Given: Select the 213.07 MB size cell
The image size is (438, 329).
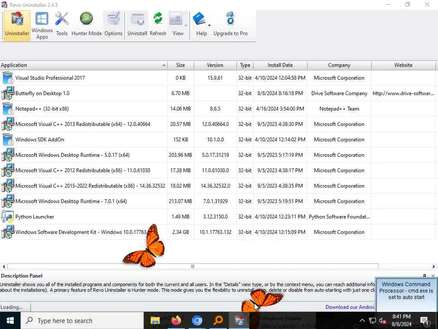Looking at the screenshot, I should (x=181, y=201).
